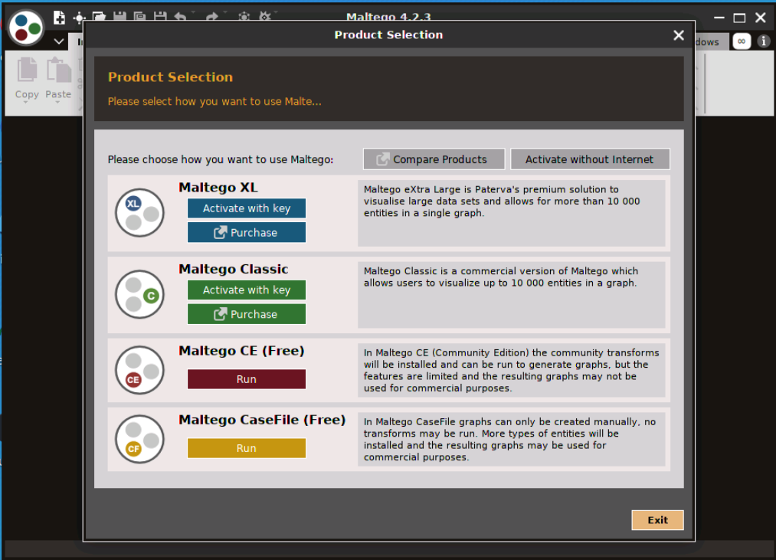Click the "Maltego 4.2.3" window title

coord(388,17)
